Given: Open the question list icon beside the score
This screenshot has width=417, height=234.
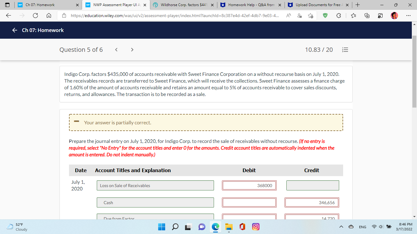Looking at the screenshot, I should click(345, 50).
